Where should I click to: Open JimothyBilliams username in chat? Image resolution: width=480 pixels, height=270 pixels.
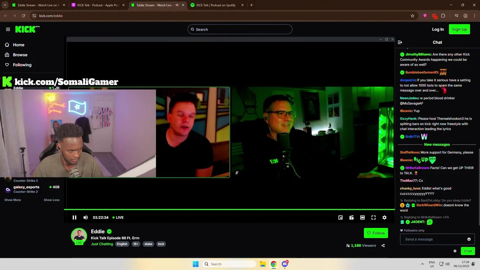point(418,54)
